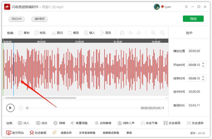Decrease the 开始时间 start time
Screen dimensions: 212x139
point(203,66)
